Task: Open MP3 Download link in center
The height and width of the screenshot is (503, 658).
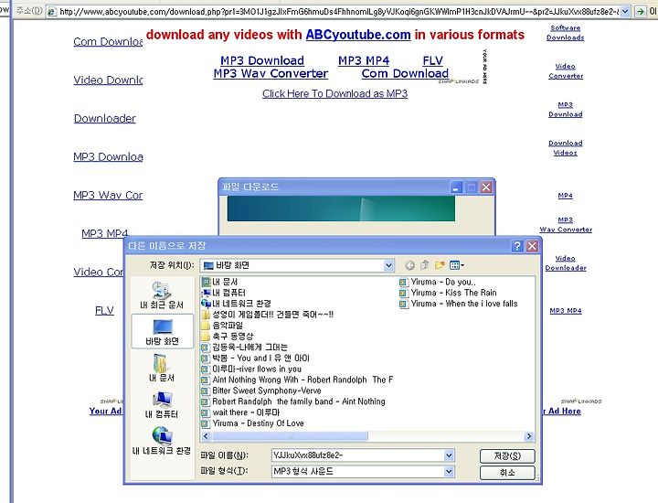Action: (262, 60)
